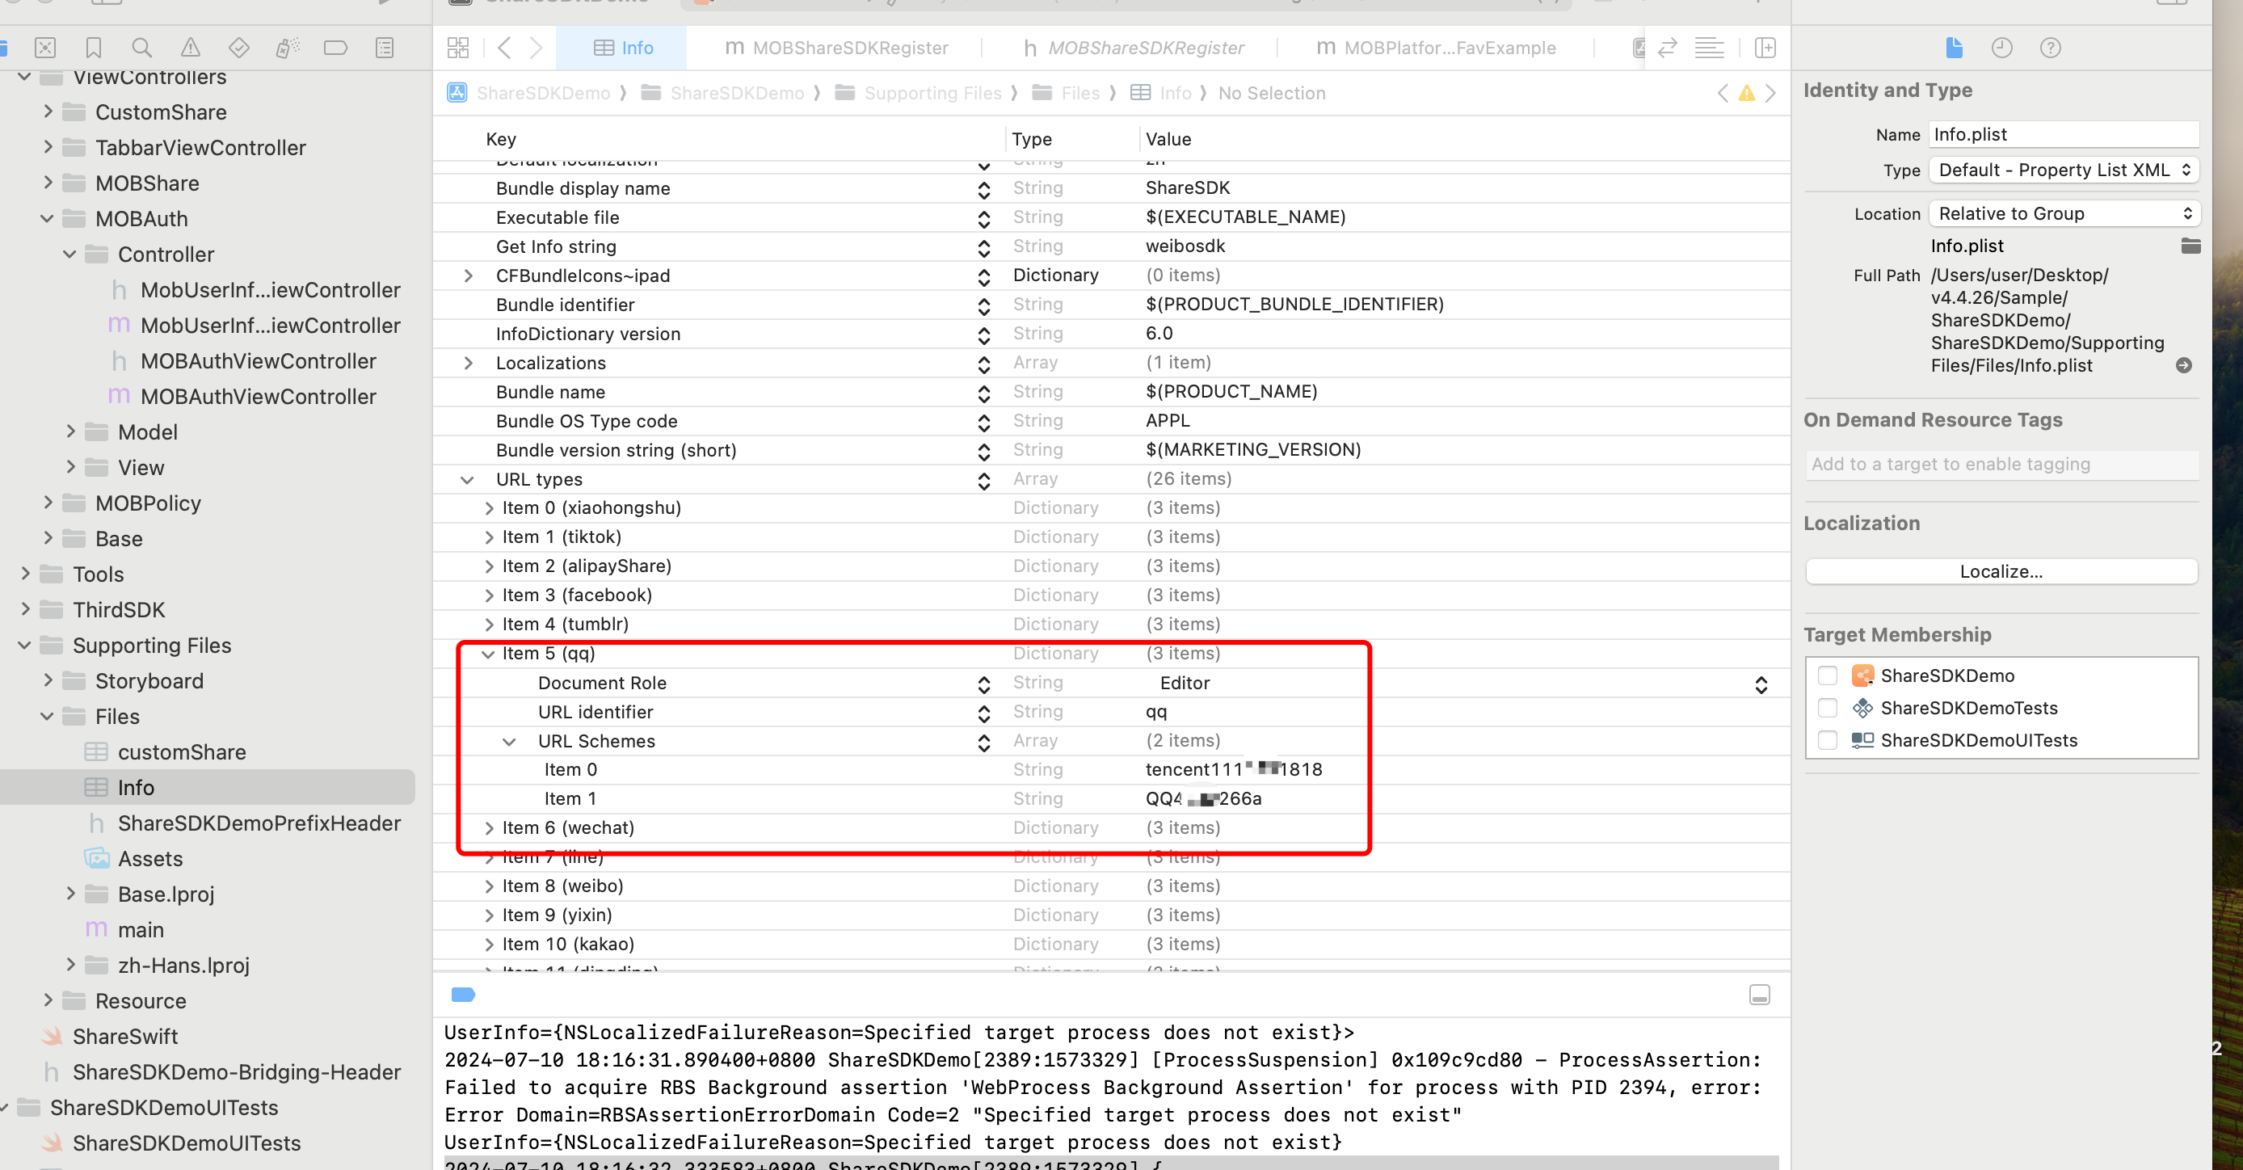
Task: Expand Item 6 (wechat) dictionary row
Action: (x=489, y=828)
